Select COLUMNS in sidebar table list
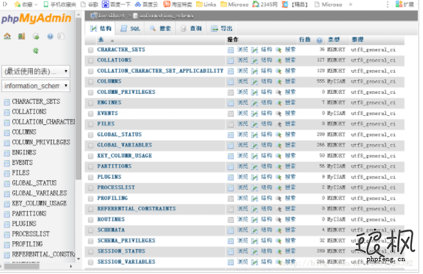The image size is (423, 274). 24,132
